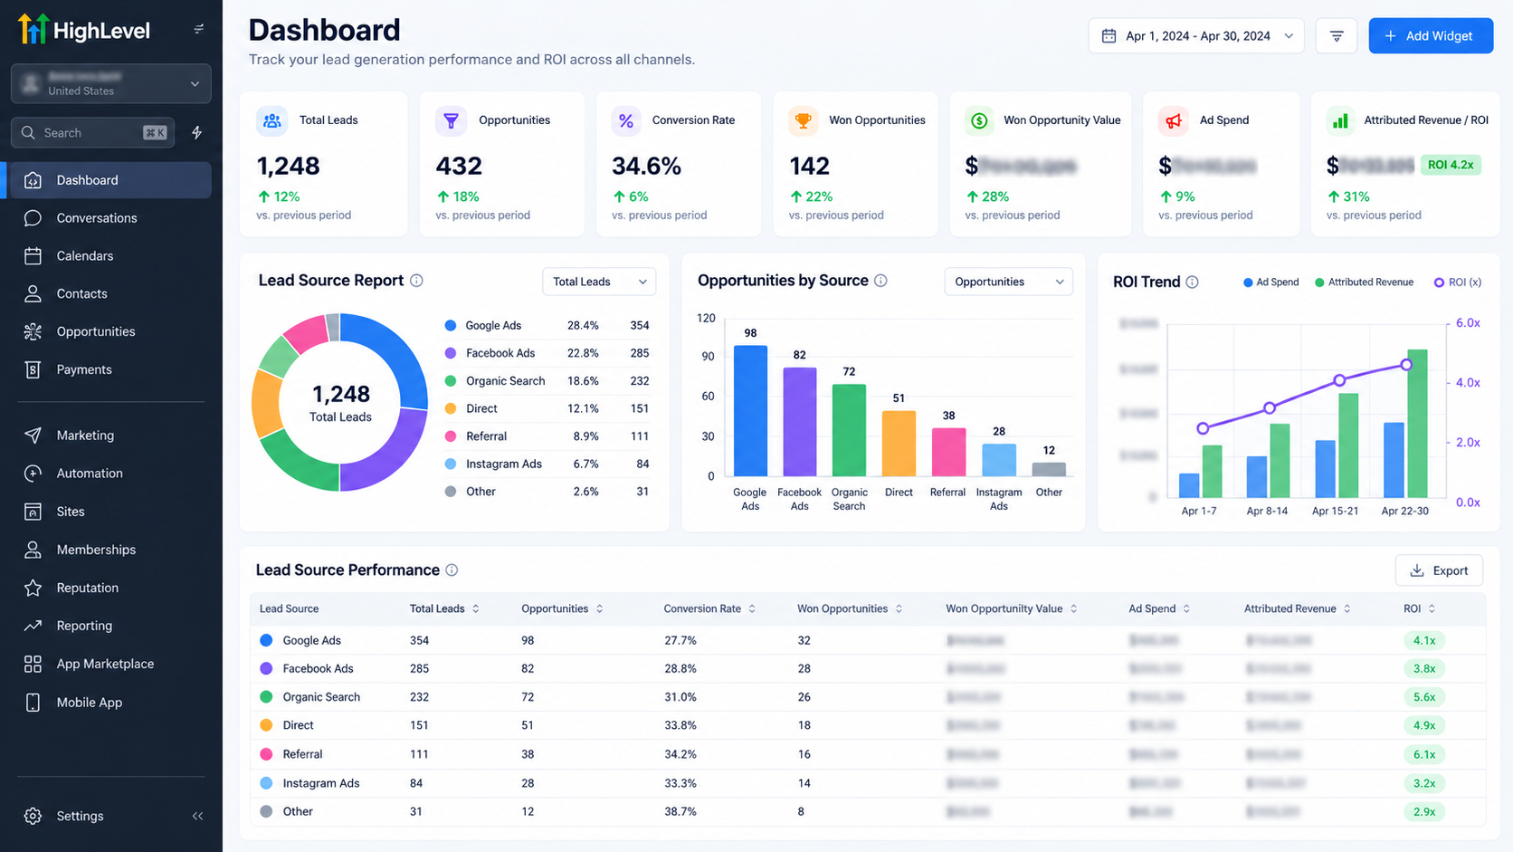1513x852 pixels.
Task: Click the Contacts person icon
Action: pos(33,293)
